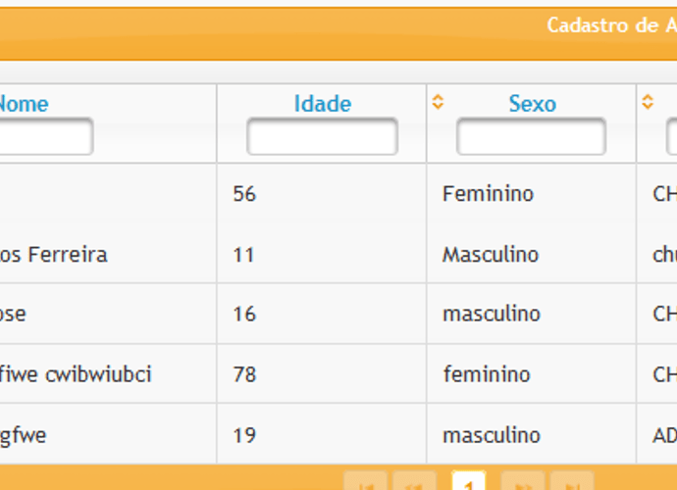677x490 pixels.
Task: Select the 'os Ferreira' row
Action: click(x=54, y=255)
